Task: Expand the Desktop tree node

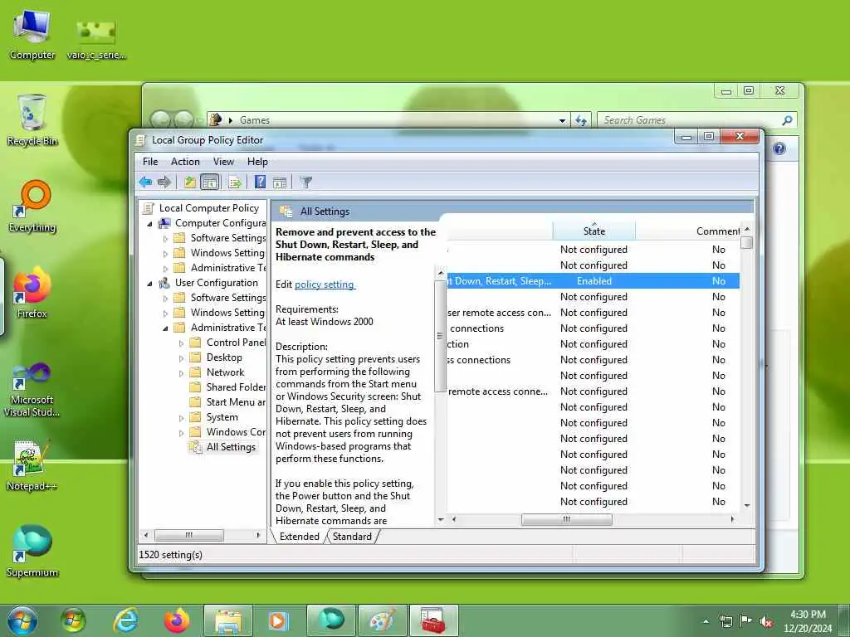Action: point(182,358)
